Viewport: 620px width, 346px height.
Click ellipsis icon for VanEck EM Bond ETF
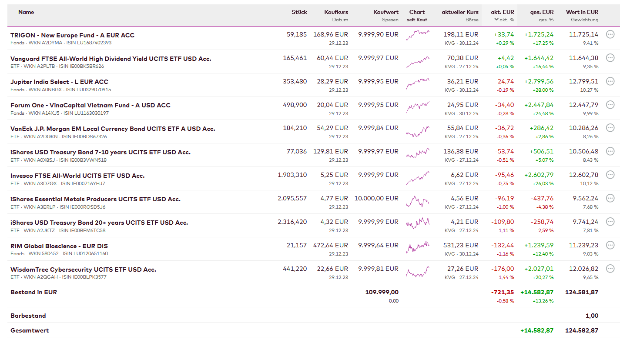click(610, 128)
